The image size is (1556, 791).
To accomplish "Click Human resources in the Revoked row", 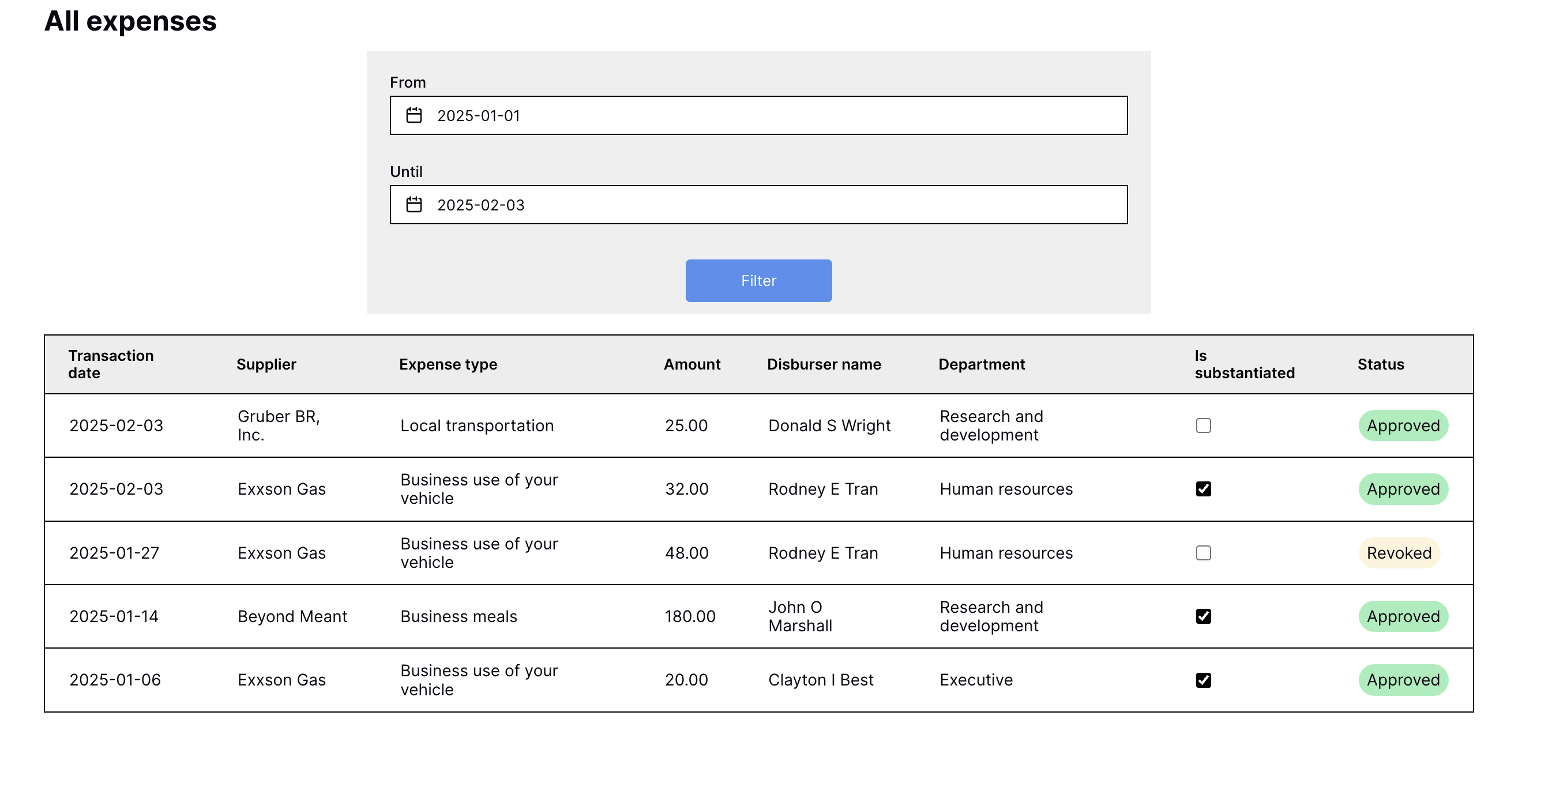I will [1006, 553].
